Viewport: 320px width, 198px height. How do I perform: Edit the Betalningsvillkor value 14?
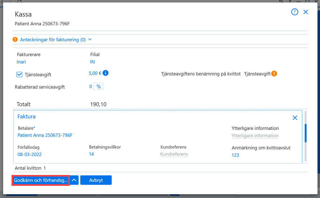coord(92,154)
